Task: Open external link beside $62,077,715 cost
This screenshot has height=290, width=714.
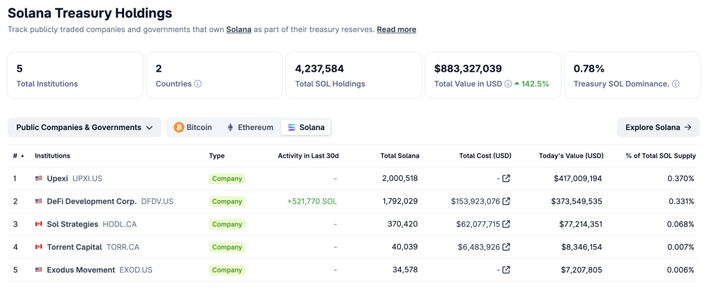Action: click(x=506, y=225)
